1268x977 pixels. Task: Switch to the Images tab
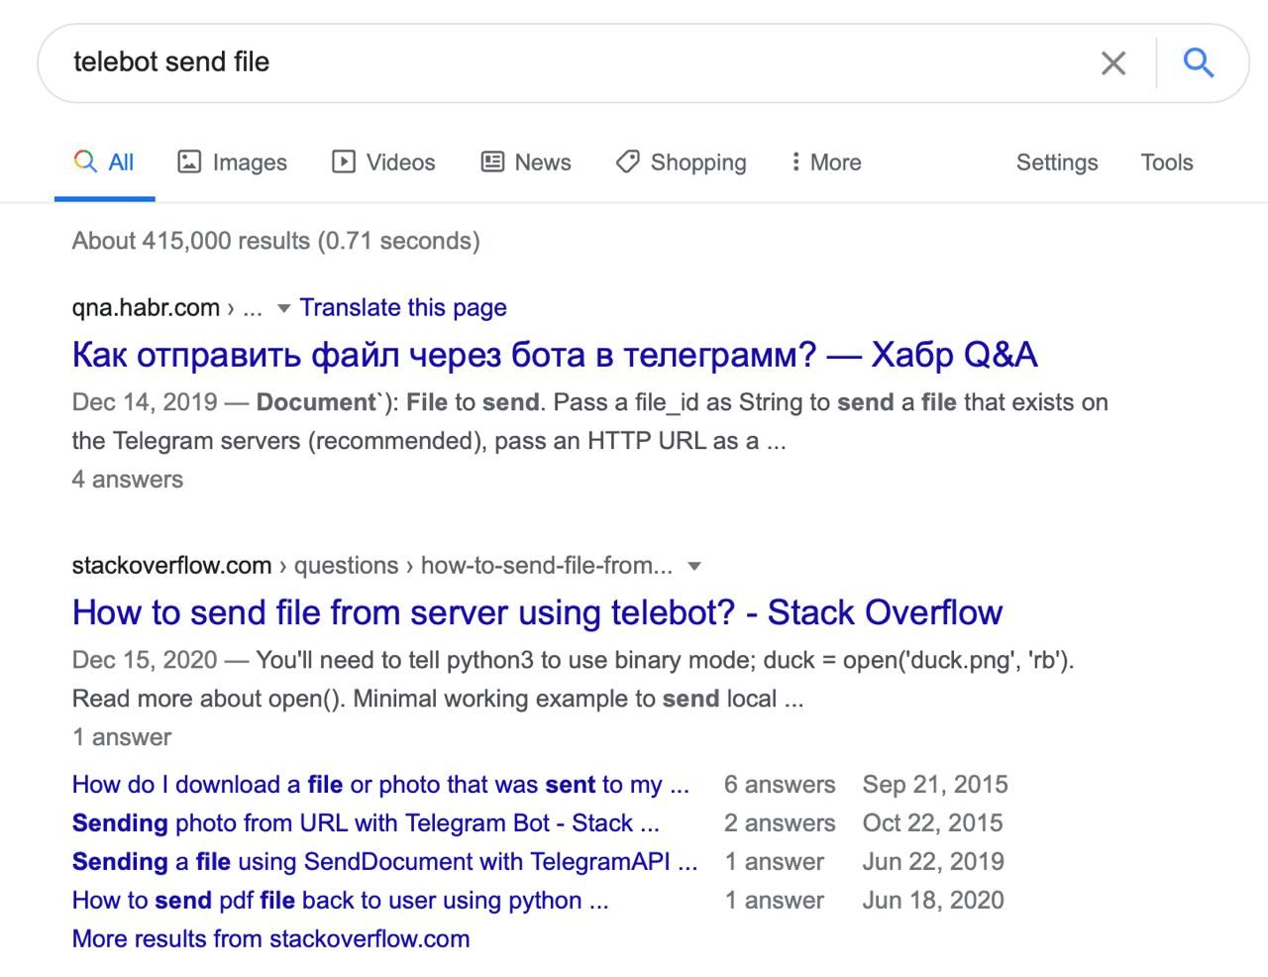click(232, 163)
